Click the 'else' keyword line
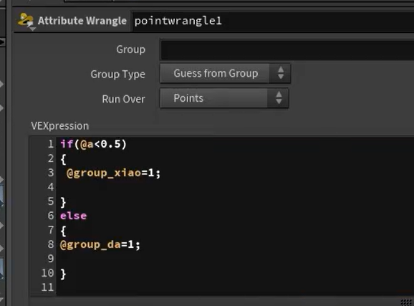414x306 pixels. click(73, 216)
